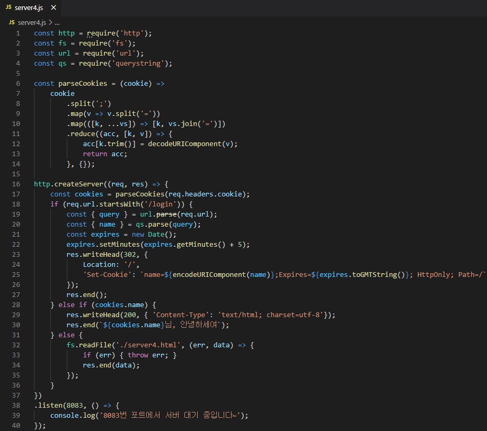487x431 pixels.
Task: Click the 'Content-Type' string on line 29
Action: pyautogui.click(x=181, y=315)
